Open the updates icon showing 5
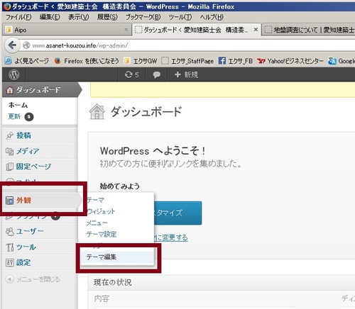This screenshot has height=309, width=355. 131,74
